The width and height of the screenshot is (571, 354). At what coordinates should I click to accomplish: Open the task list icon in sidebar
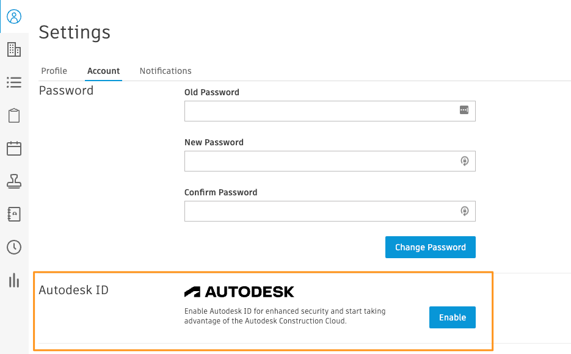(14, 82)
